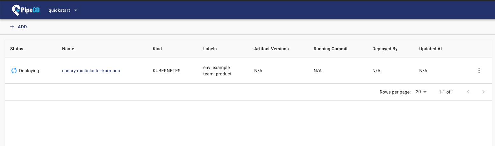Click the Deploying sync status icon
Image resolution: width=495 pixels, height=146 pixels.
[14, 71]
